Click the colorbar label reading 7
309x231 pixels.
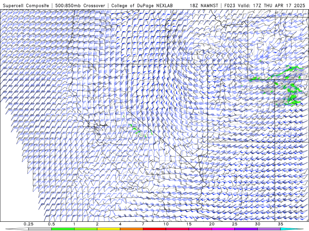(143, 224)
